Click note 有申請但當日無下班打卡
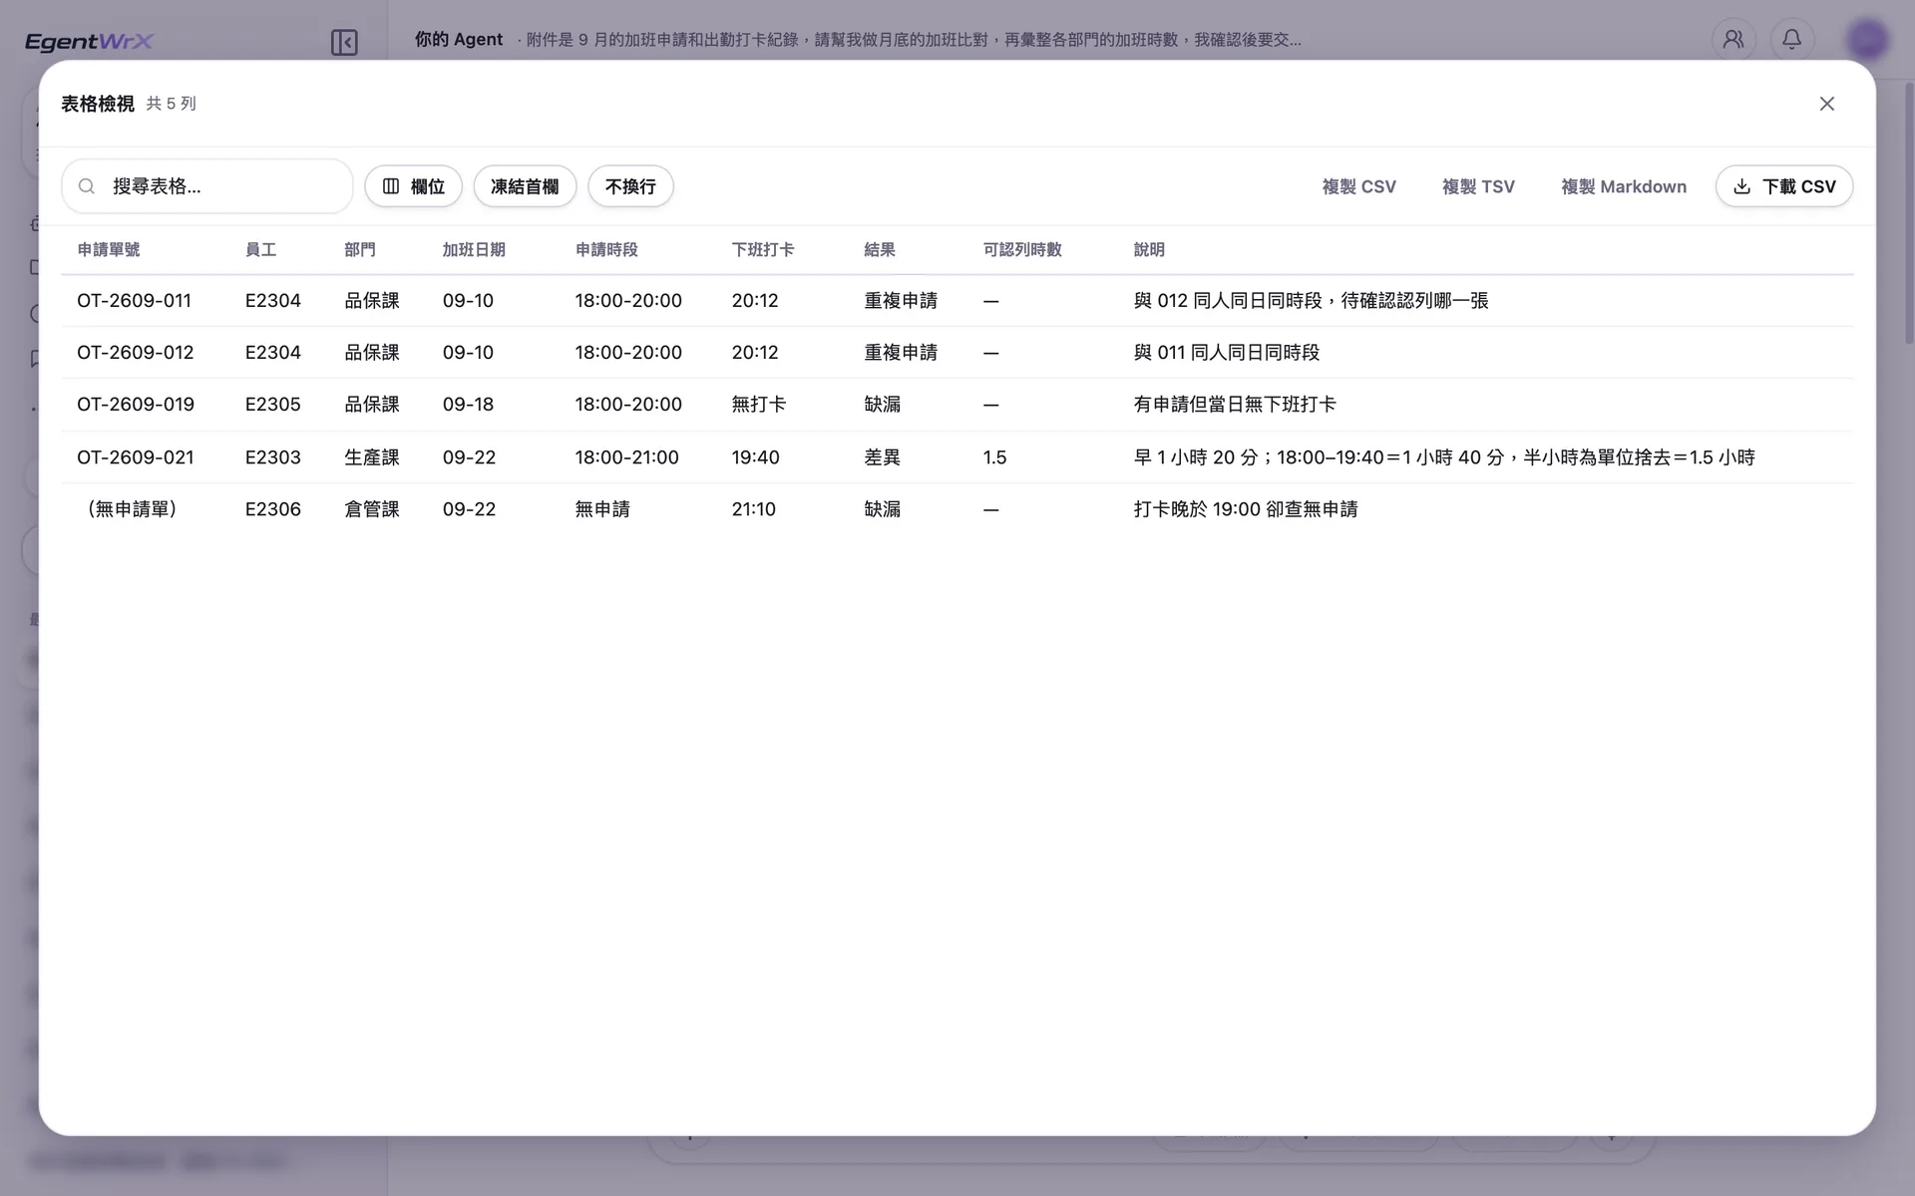 [1235, 405]
